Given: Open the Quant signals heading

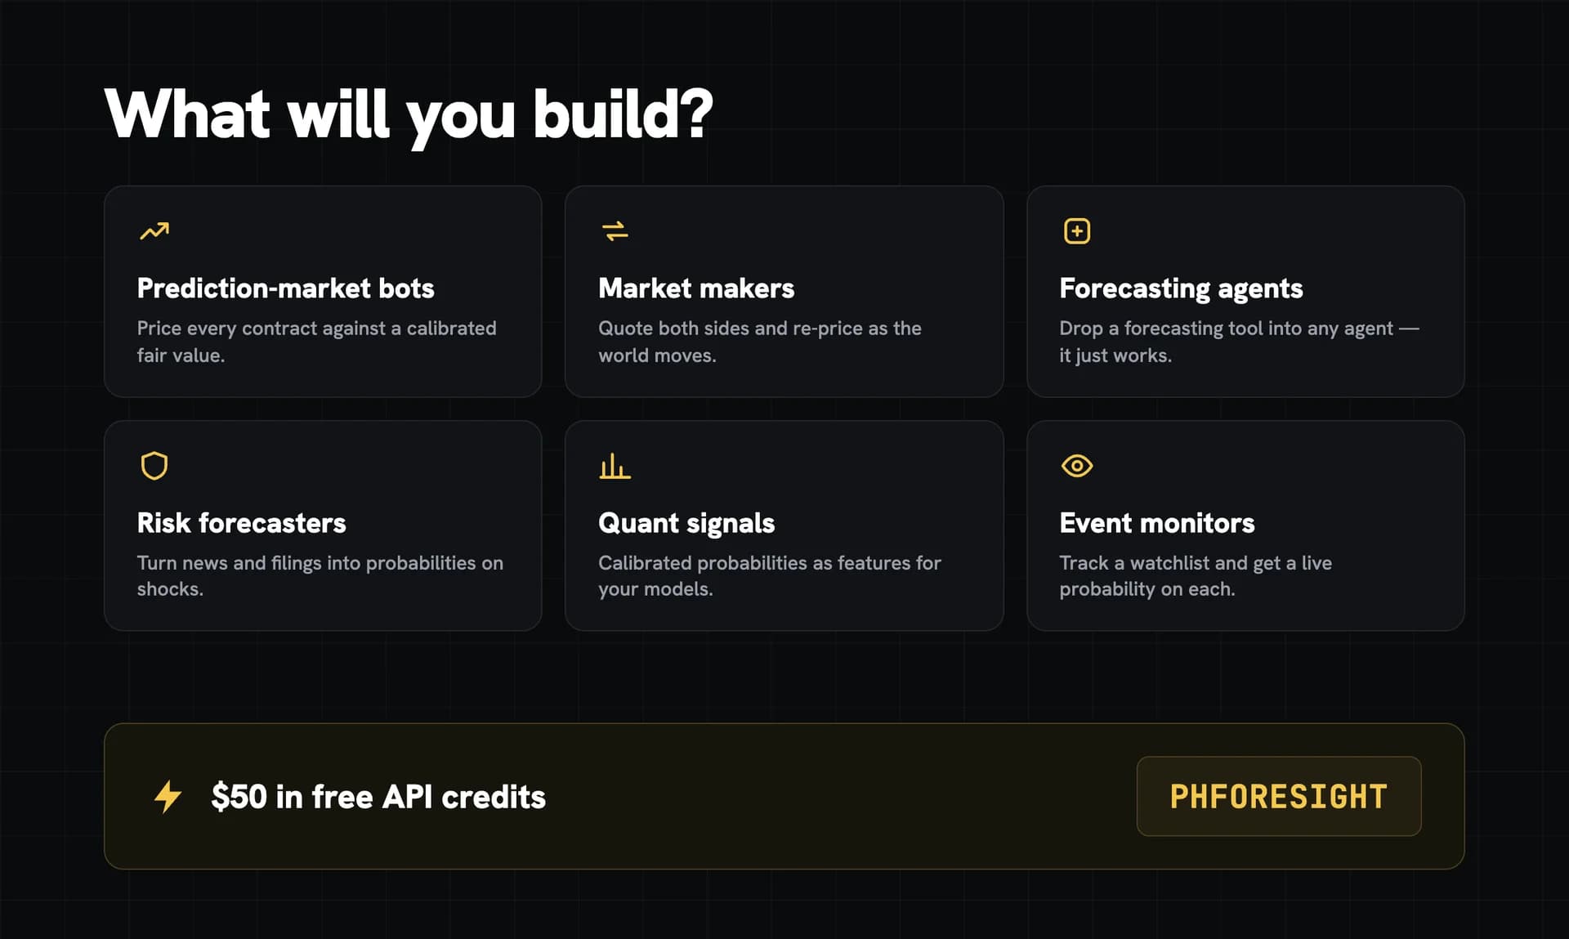Looking at the screenshot, I should (x=686, y=524).
